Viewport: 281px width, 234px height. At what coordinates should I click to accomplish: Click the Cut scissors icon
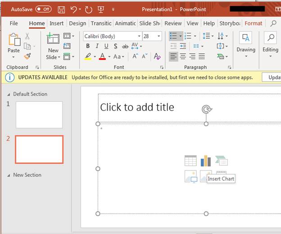click(x=27, y=36)
